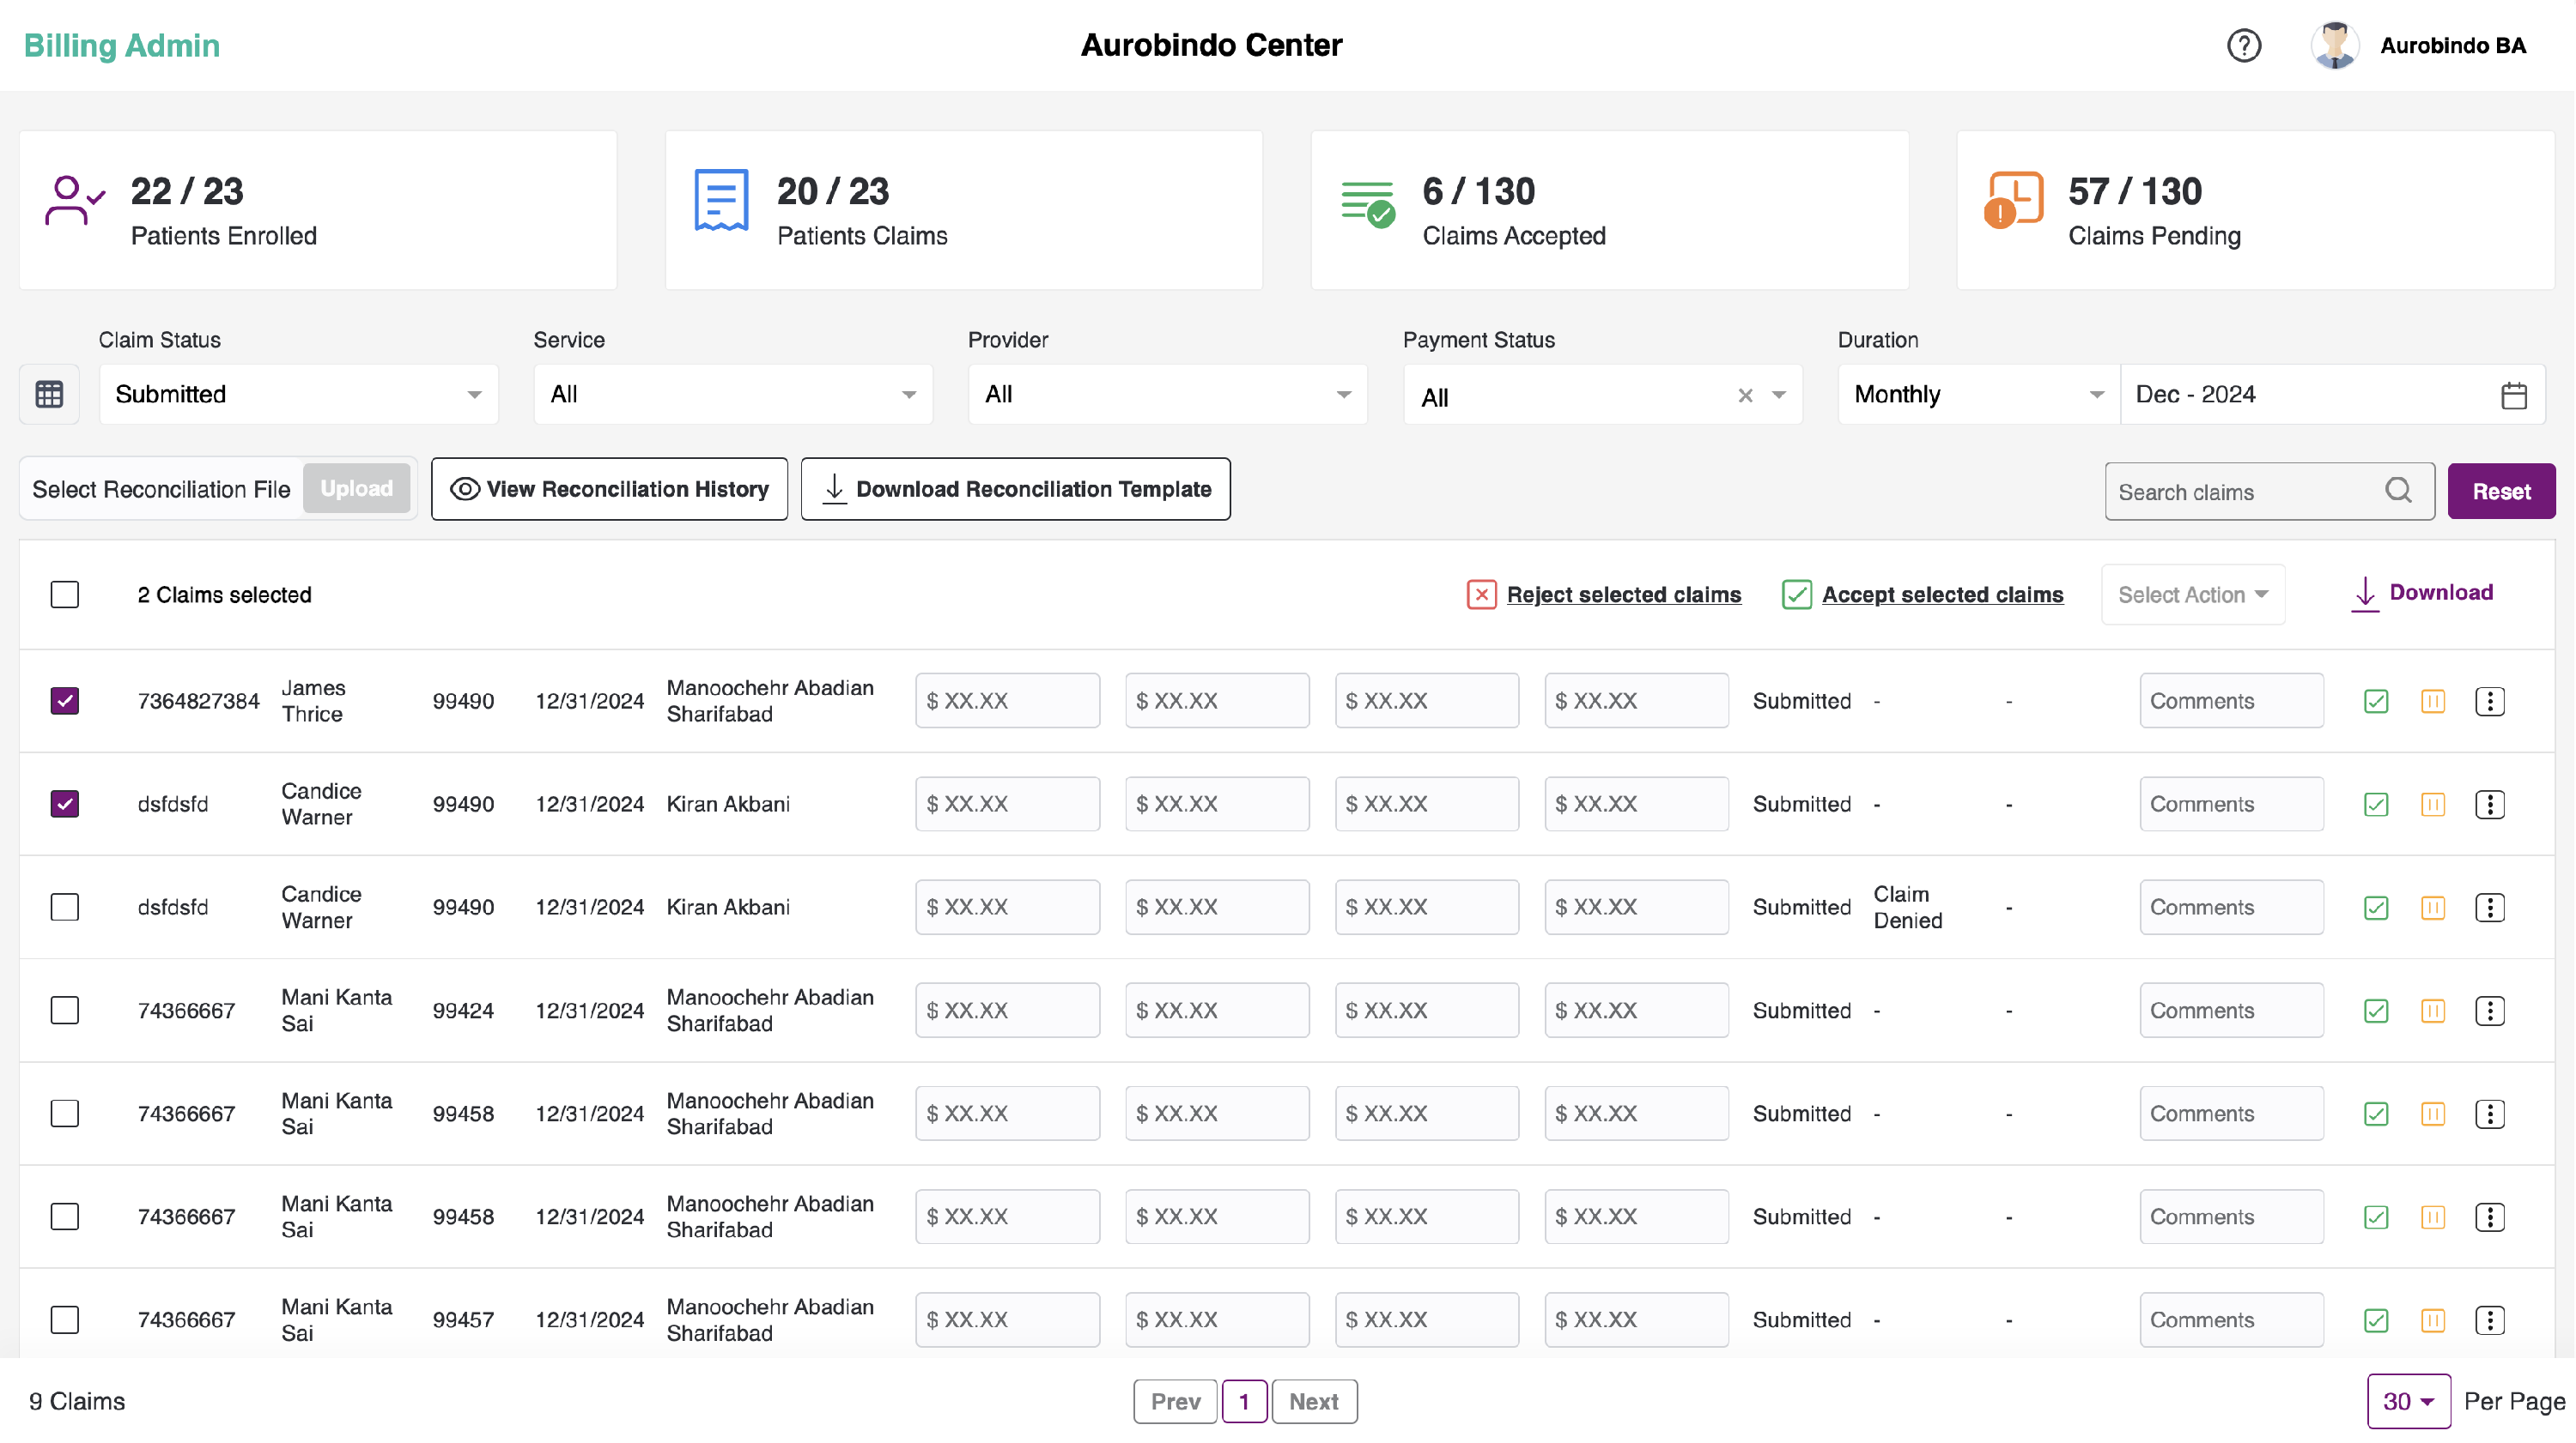Go to page 1 in pagination

pos(1244,1401)
